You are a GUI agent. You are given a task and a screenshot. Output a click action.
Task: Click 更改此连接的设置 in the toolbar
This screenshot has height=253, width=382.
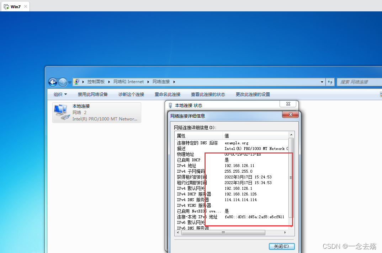coord(253,95)
